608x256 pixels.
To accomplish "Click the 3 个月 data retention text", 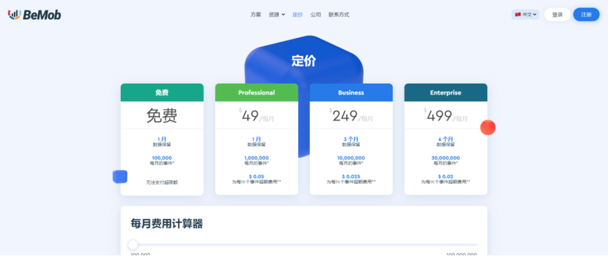I will pyautogui.click(x=351, y=139).
